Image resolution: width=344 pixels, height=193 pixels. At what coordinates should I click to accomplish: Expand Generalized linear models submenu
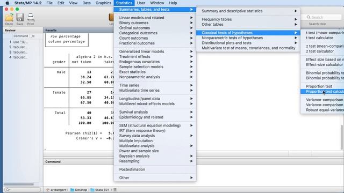(x=155, y=51)
